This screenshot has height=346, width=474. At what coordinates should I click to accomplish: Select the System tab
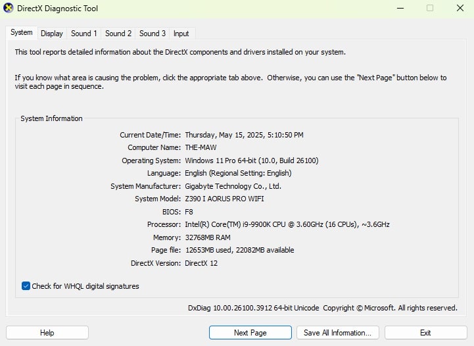click(22, 32)
